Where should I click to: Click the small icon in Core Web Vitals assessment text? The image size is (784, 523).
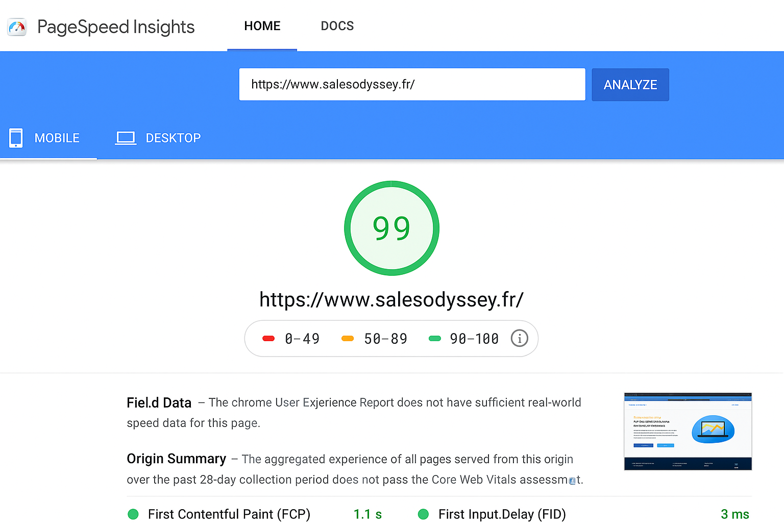coord(572,481)
